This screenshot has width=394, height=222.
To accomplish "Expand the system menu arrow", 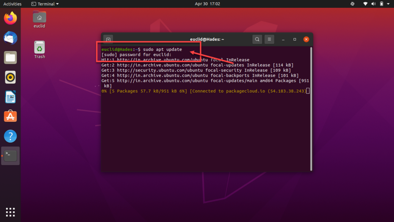I will tap(388, 4).
